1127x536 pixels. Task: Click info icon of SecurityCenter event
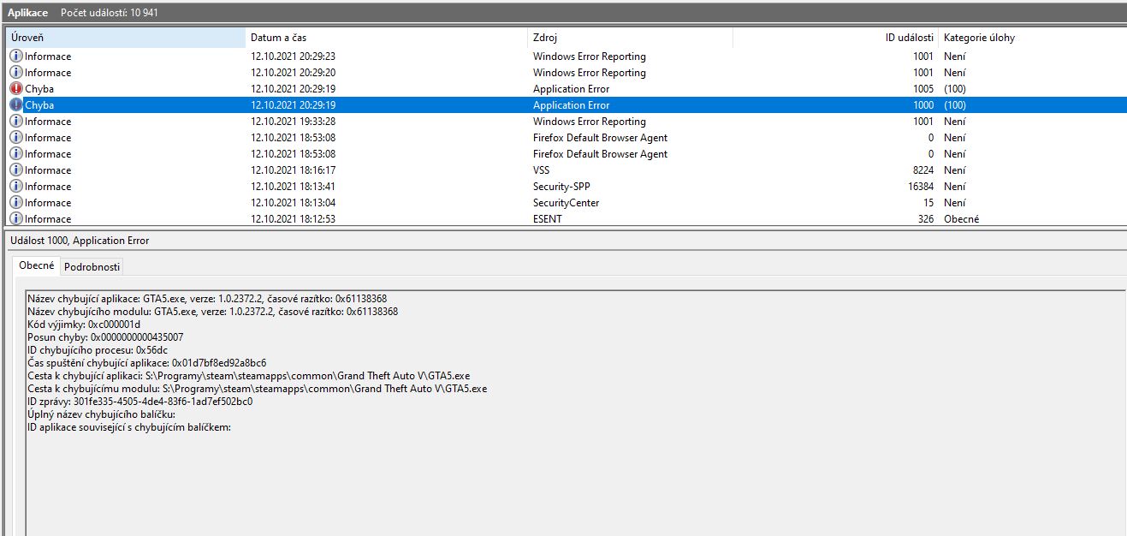pyautogui.click(x=16, y=203)
